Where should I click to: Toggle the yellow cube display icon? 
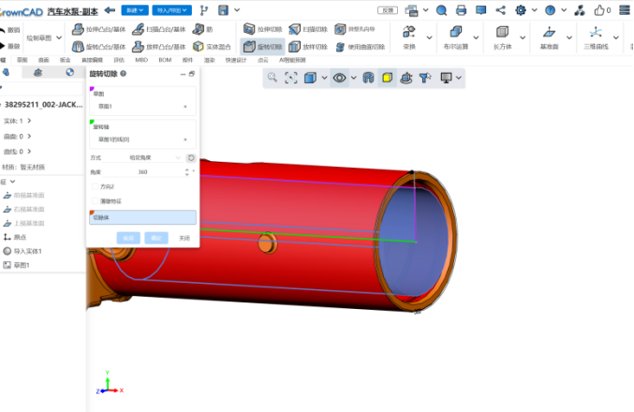(x=387, y=78)
